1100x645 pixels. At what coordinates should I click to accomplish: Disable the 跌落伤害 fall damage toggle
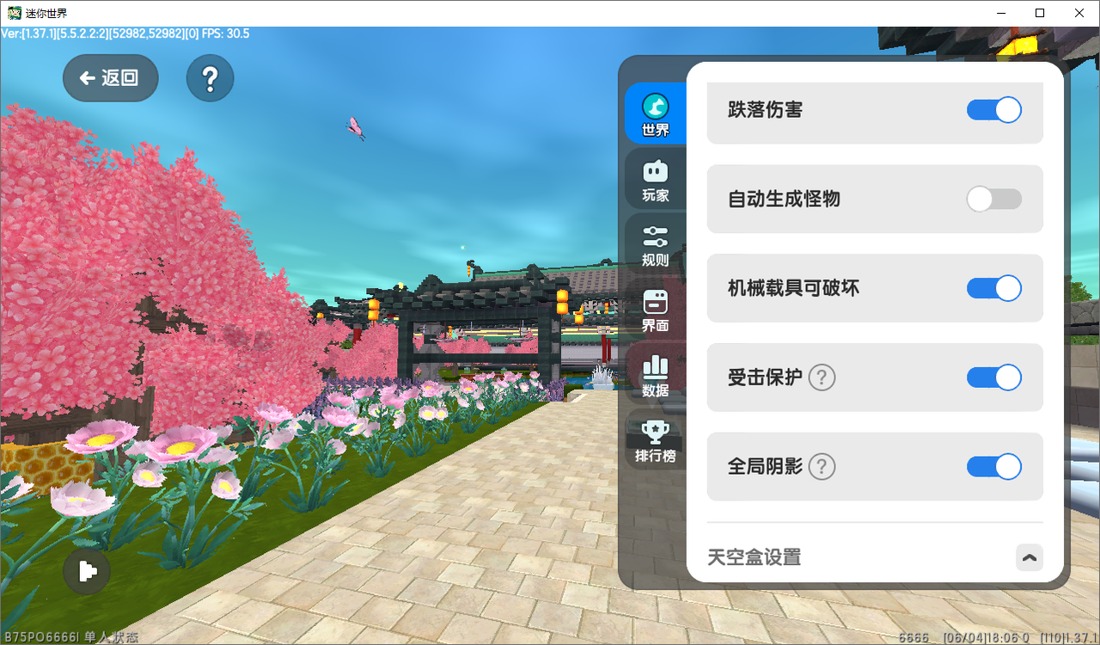click(x=994, y=110)
